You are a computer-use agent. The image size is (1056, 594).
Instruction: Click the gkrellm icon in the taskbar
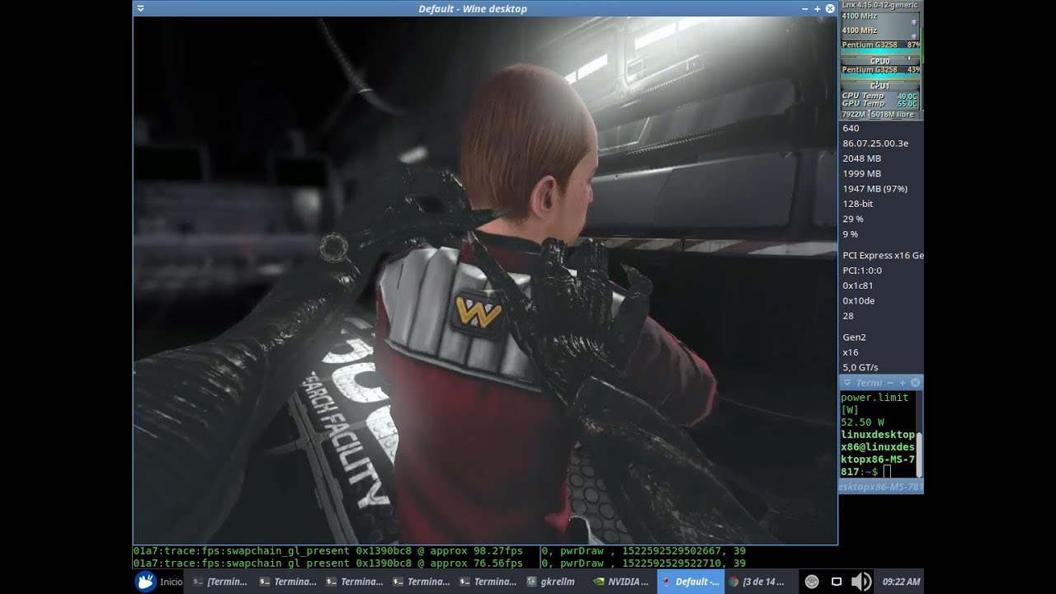click(531, 582)
